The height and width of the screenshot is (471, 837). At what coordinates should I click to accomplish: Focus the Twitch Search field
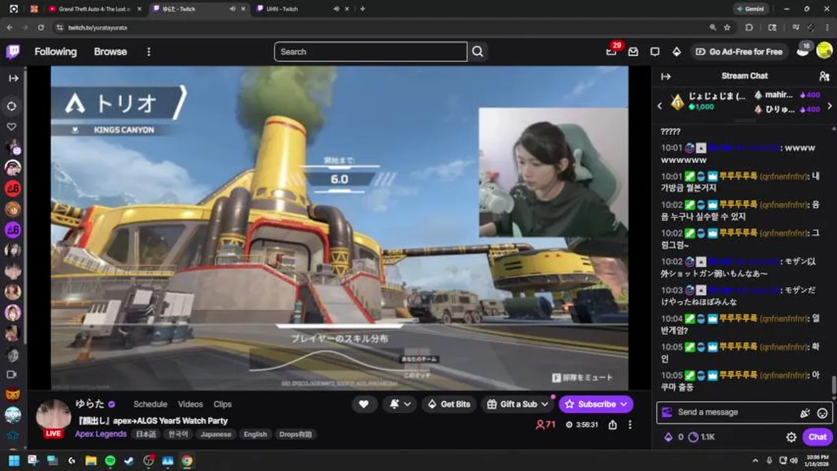(x=371, y=52)
